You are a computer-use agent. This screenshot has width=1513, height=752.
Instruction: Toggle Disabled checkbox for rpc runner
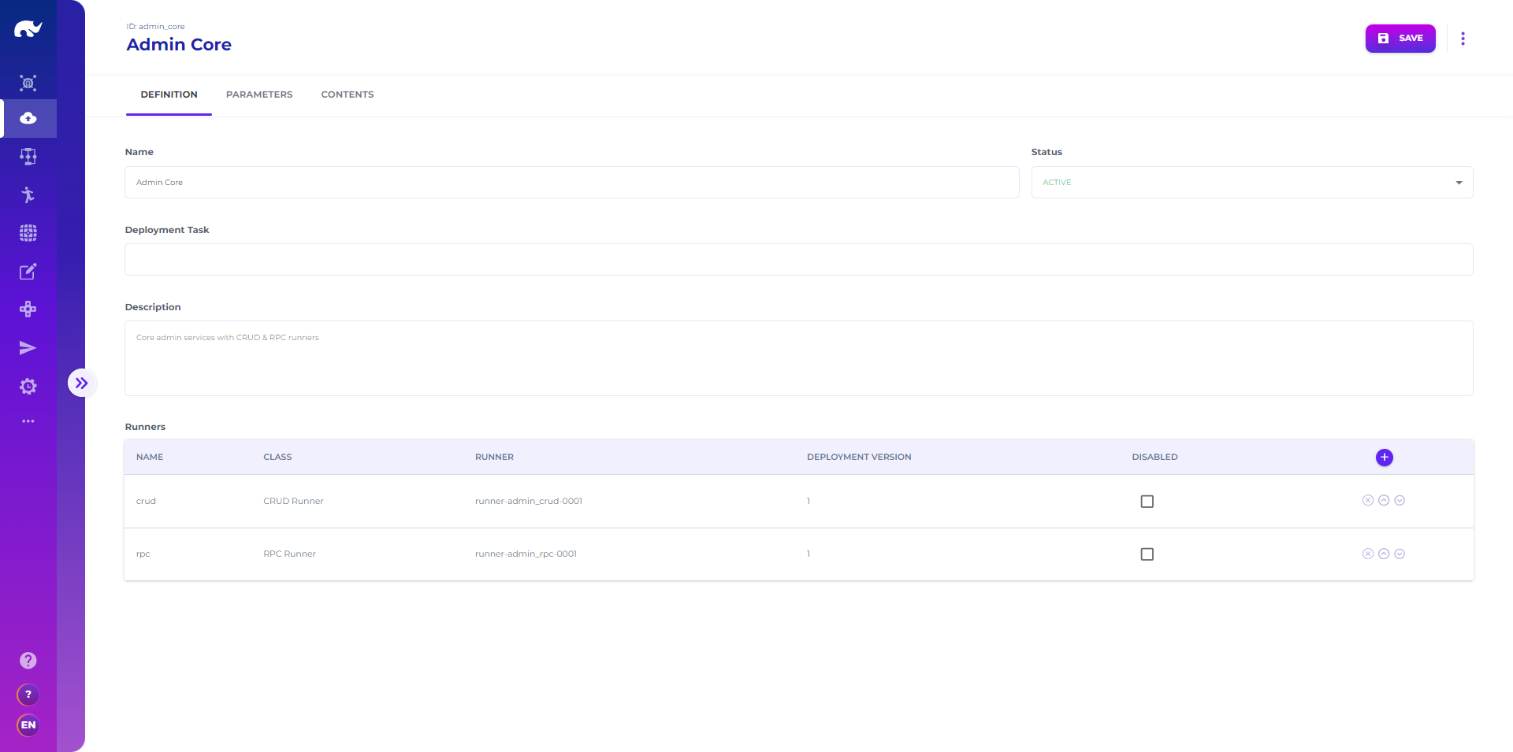[1147, 554]
